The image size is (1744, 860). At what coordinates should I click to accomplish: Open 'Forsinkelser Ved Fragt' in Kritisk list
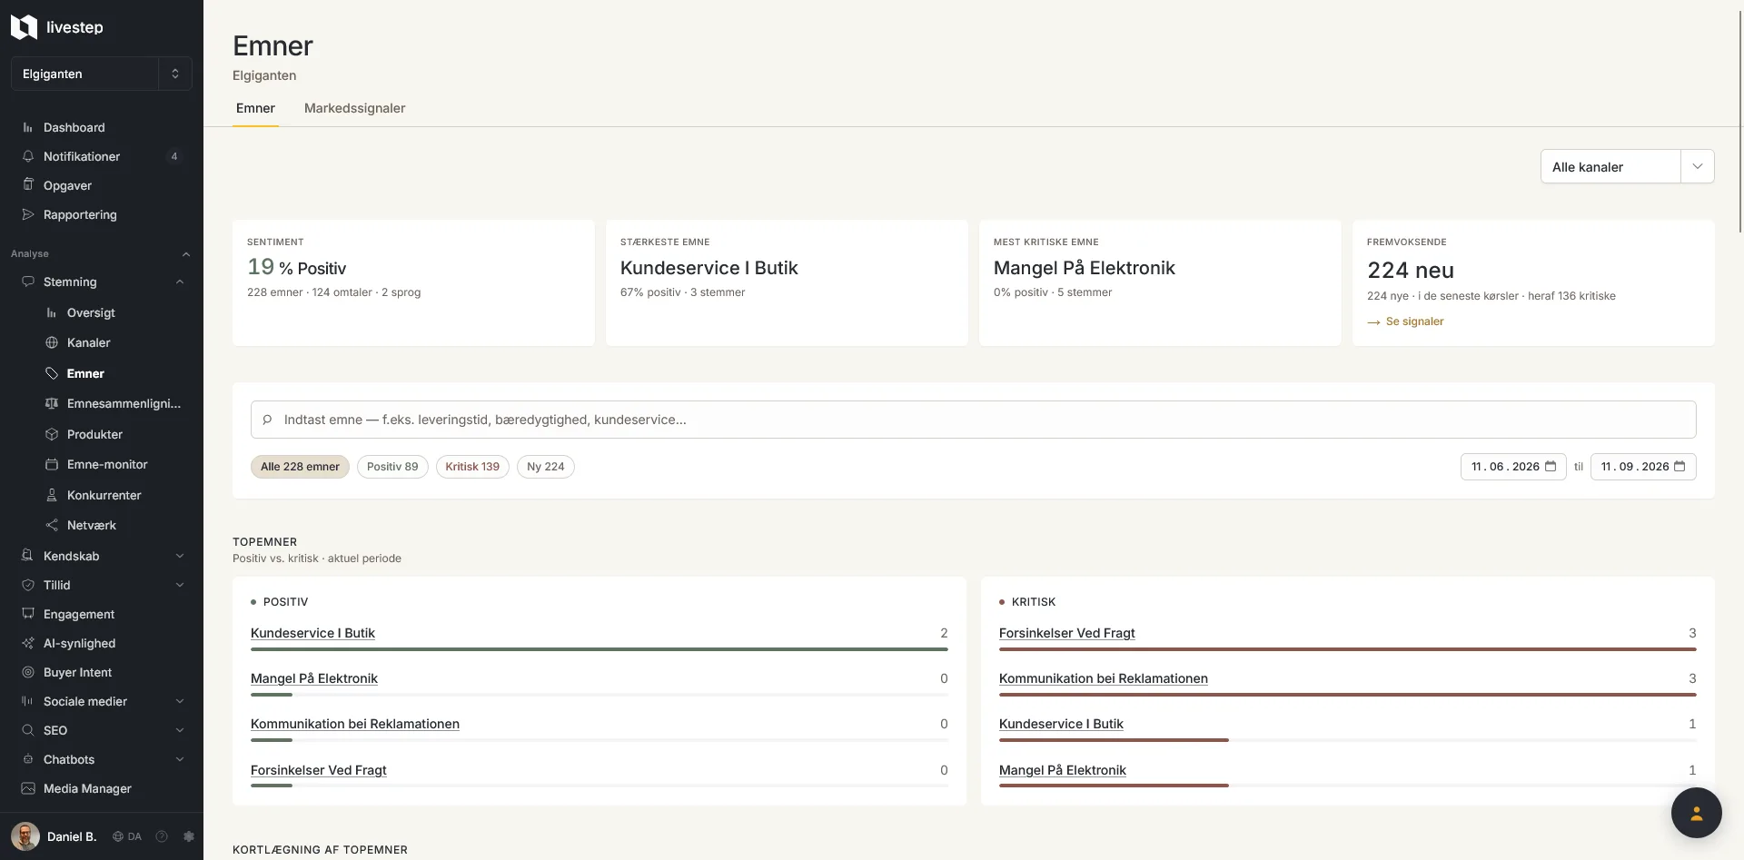tap(1066, 633)
